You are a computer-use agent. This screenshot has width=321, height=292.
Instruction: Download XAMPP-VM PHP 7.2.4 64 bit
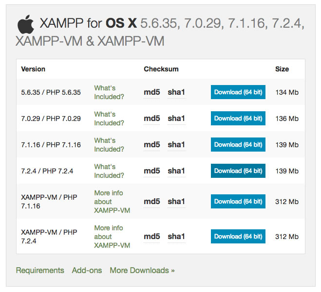pyautogui.click(x=238, y=236)
